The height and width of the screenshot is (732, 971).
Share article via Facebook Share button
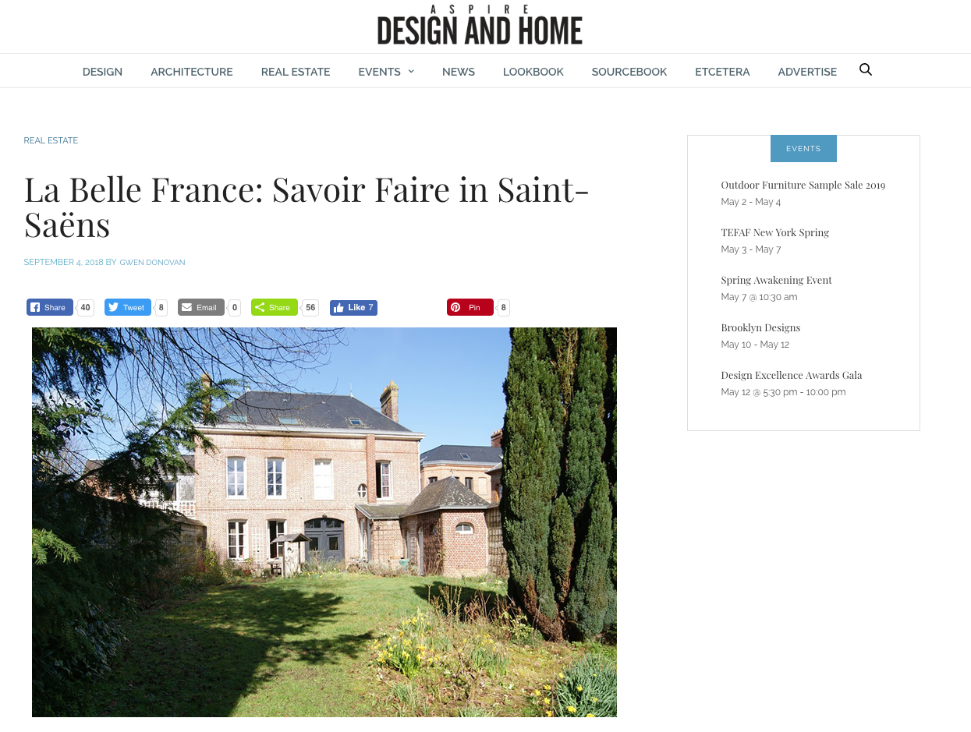50,307
